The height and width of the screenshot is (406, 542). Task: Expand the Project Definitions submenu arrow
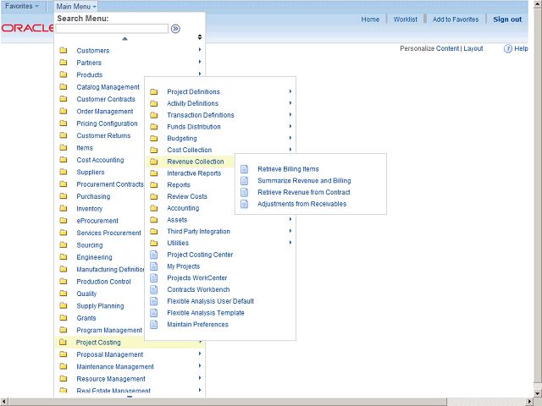[x=290, y=92]
